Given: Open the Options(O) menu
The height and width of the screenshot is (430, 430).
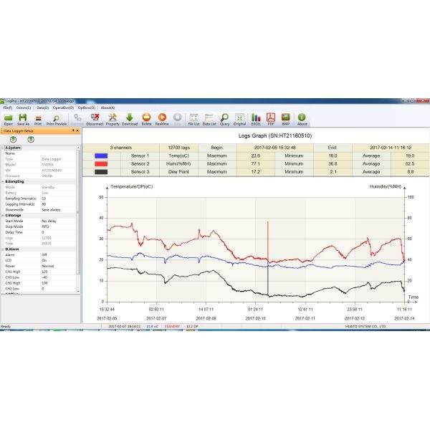Looking at the screenshot, I should tap(87, 107).
